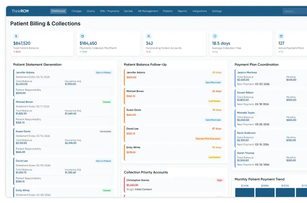Click the 18.5 days collection time value

(221, 43)
